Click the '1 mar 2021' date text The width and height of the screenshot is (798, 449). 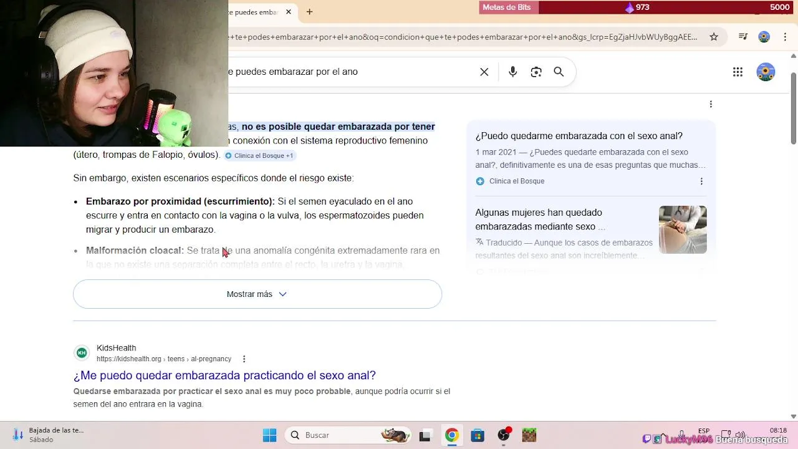click(496, 152)
